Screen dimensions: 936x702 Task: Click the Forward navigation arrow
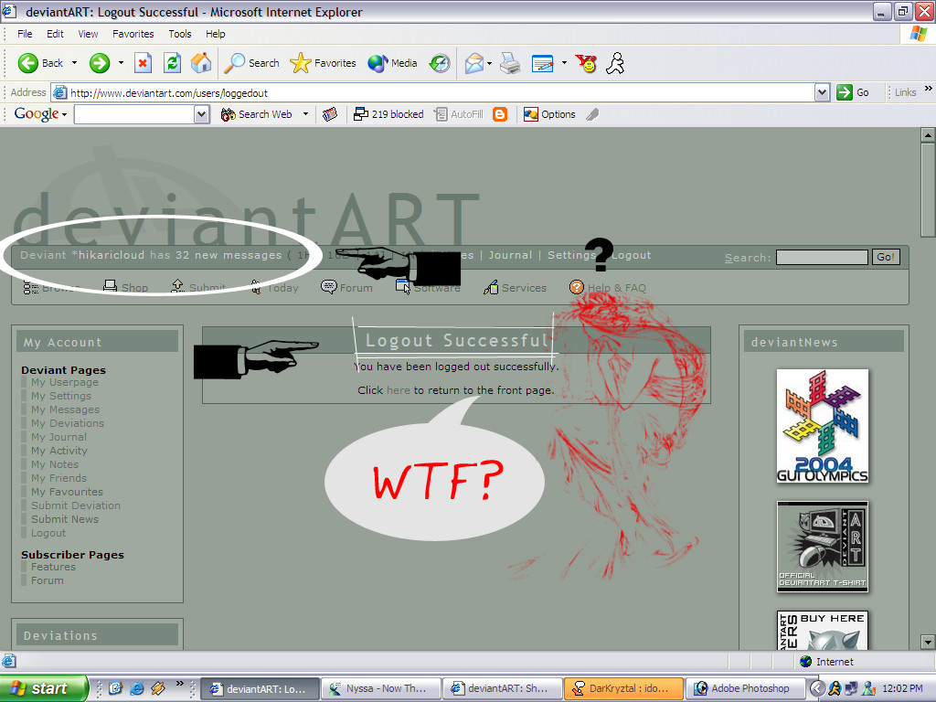click(100, 63)
